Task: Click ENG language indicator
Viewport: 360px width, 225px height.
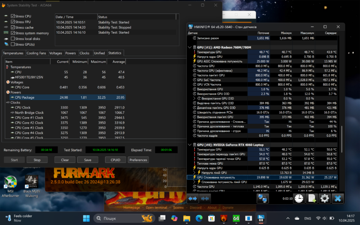Action: [308, 219]
